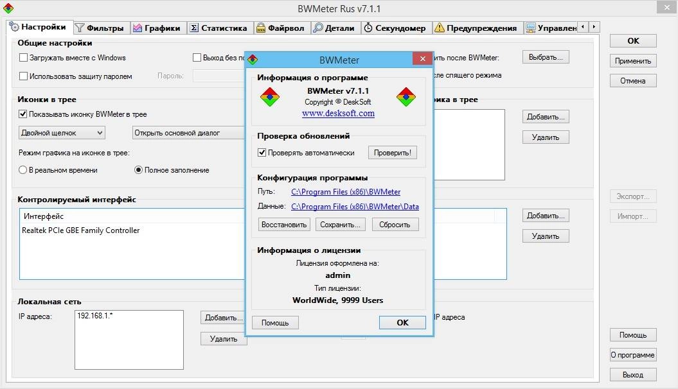The width and height of the screenshot is (678, 389).
Task: Click inside the tray icons list box
Action: point(469,144)
